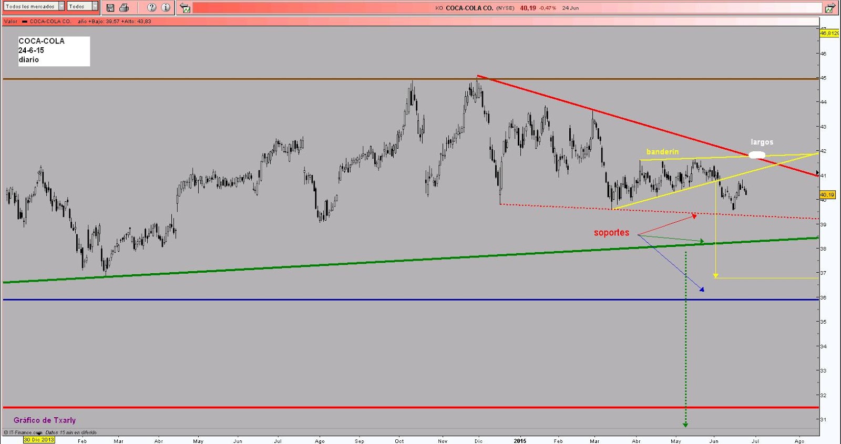This screenshot has width=841, height=444.
Task: Click the 'Valor COCA-COLA CO.' legend label
Action: 37,22
